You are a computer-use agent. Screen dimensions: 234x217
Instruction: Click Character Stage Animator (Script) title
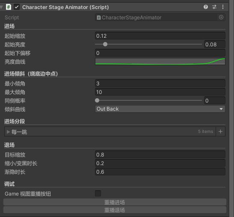point(65,7)
